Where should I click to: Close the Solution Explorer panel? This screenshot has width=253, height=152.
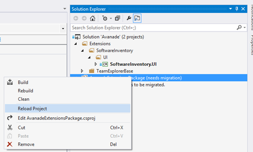point(243,9)
